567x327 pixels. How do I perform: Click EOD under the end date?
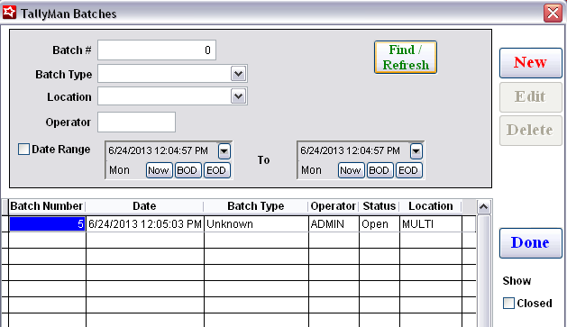tap(409, 170)
